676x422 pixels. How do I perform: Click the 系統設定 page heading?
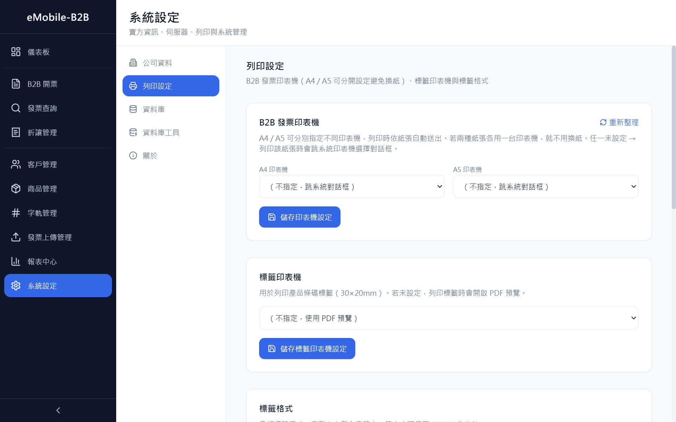(x=154, y=17)
